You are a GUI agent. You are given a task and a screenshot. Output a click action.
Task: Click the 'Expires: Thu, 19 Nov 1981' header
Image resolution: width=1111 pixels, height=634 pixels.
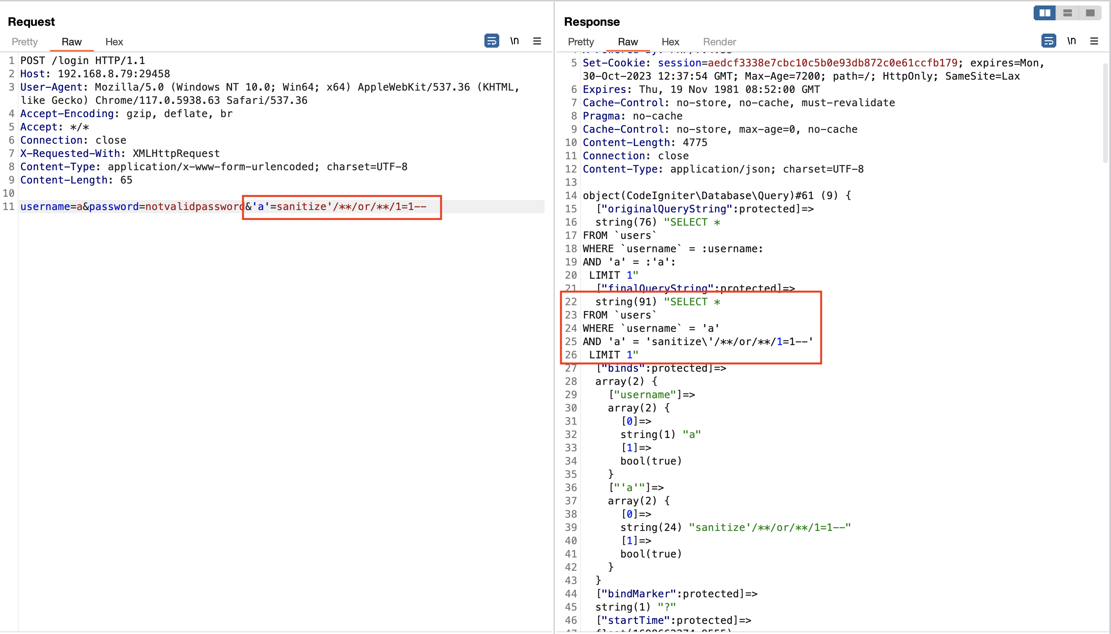tap(701, 89)
